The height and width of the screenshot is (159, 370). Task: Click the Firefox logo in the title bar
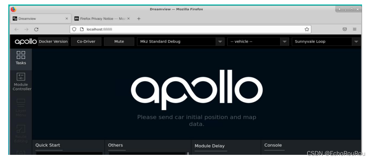click(x=13, y=9)
